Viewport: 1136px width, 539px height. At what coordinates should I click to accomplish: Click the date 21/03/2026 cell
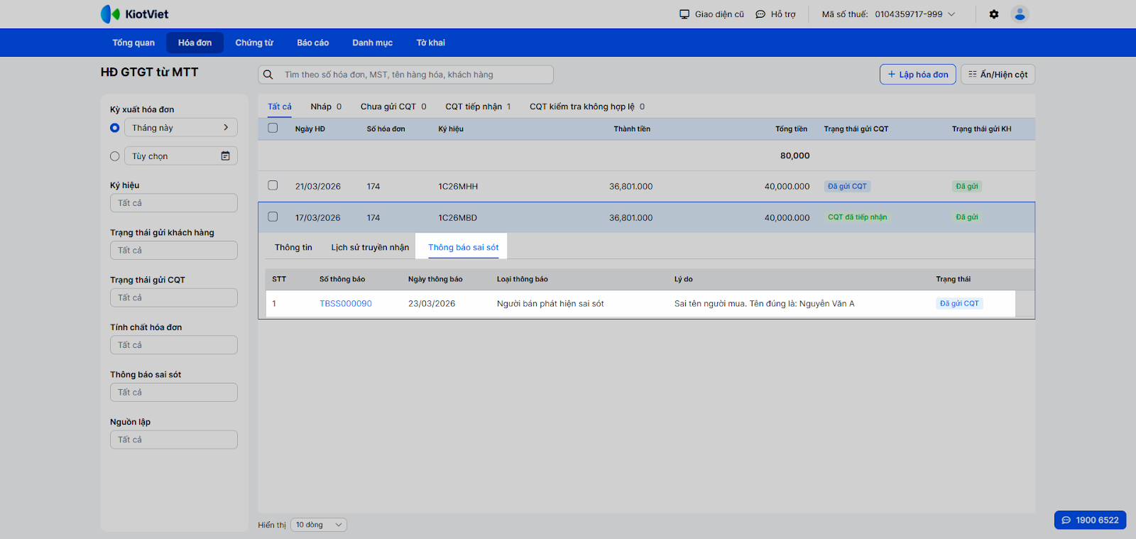318,187
